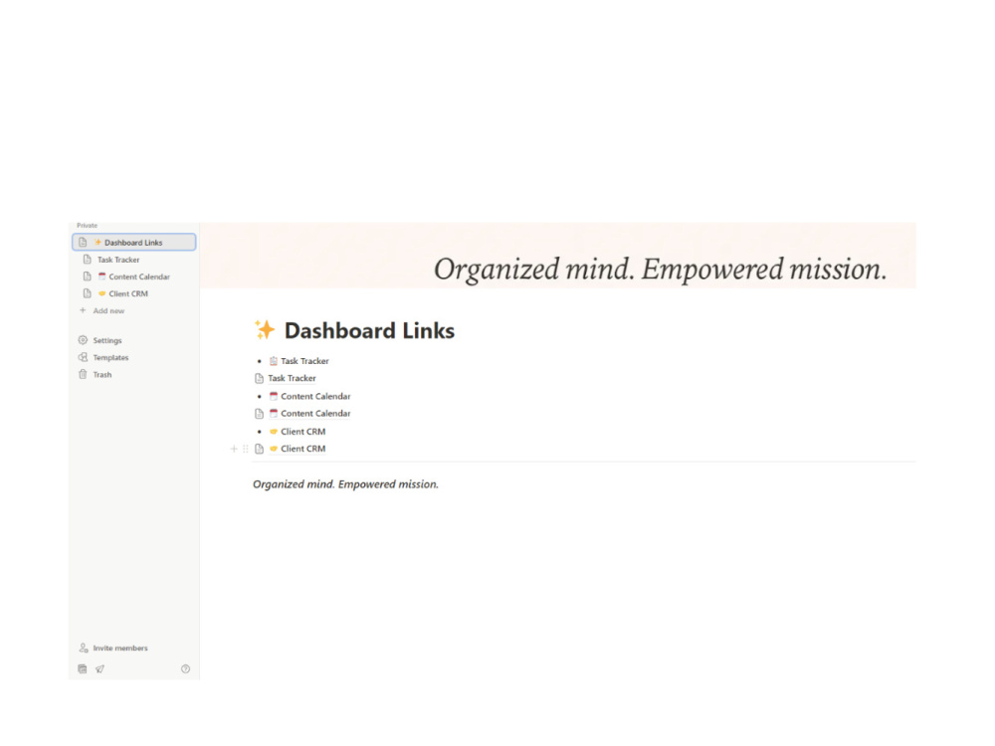Click the page icon beside sidebar Task Tracker
Viewport: 995px width, 746px height.
pyautogui.click(x=88, y=260)
